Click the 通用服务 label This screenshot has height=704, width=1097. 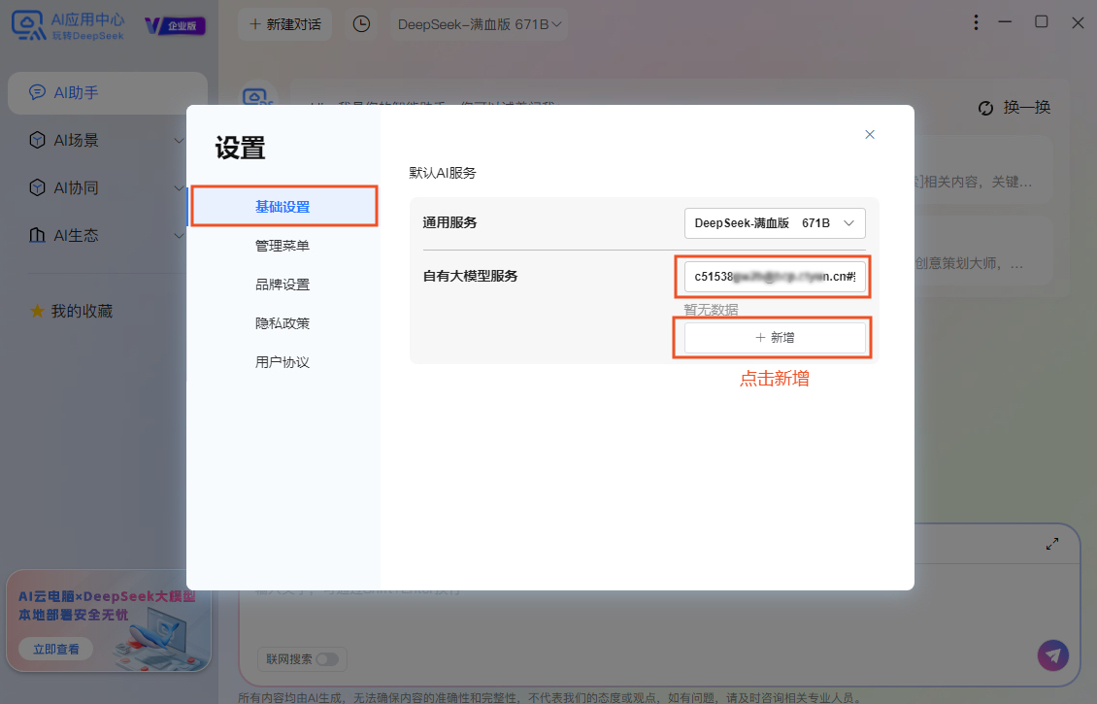[449, 222]
